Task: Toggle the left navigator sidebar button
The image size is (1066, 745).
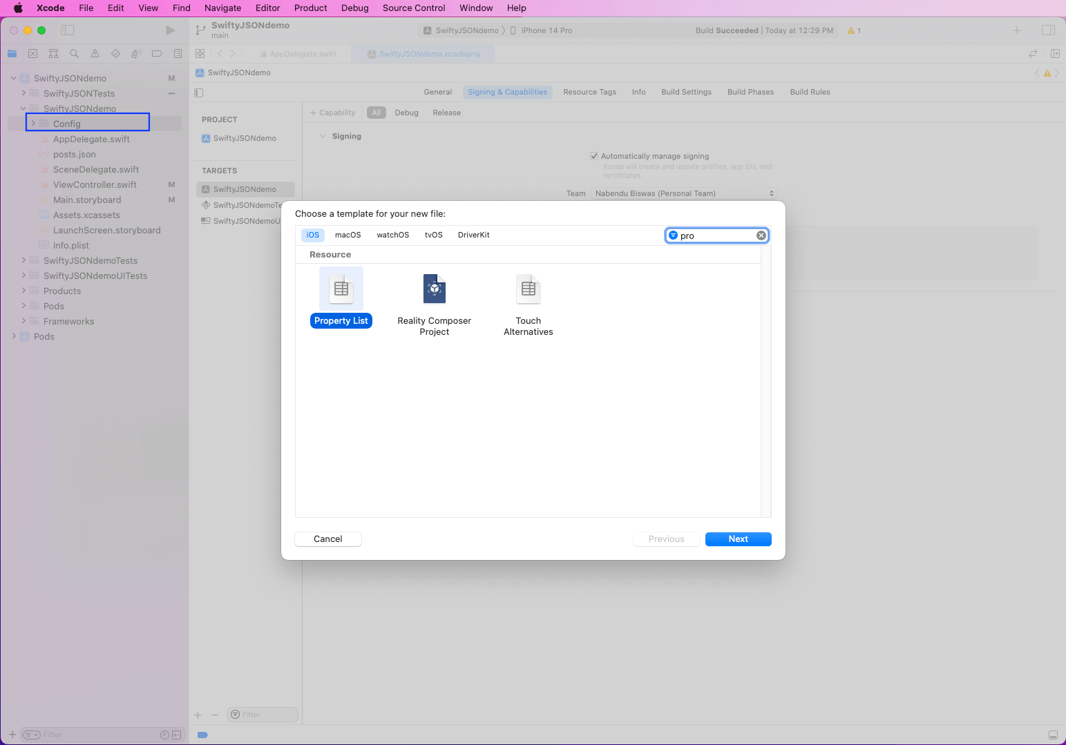Action: tap(67, 30)
